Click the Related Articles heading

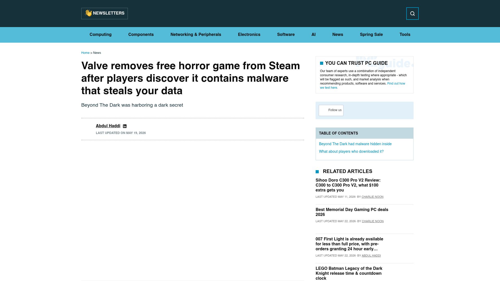347,171
